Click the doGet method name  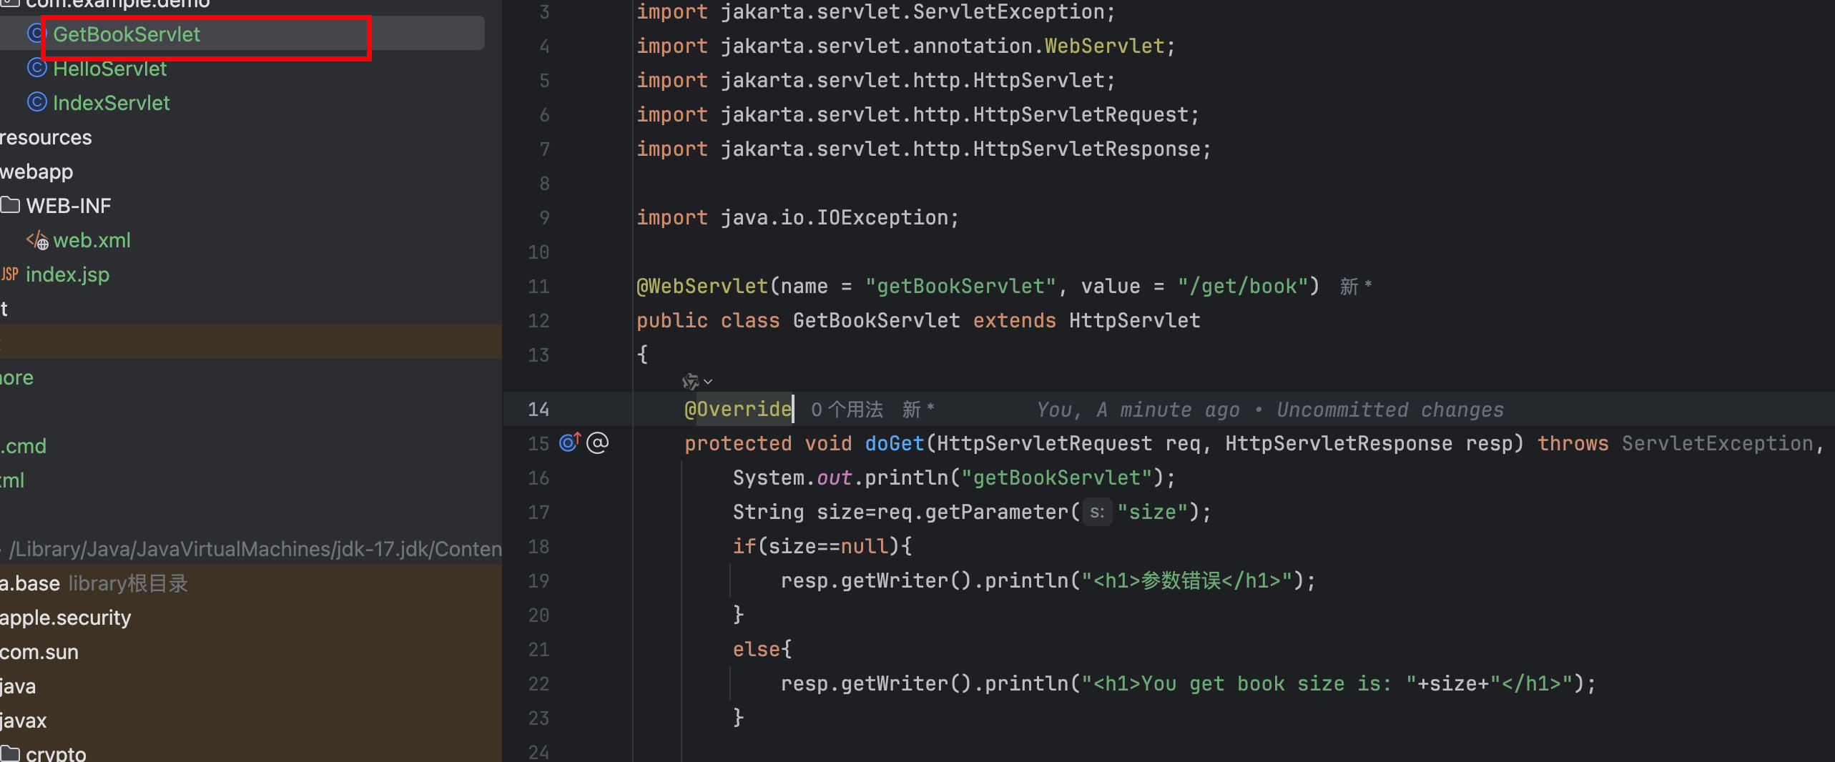(895, 443)
